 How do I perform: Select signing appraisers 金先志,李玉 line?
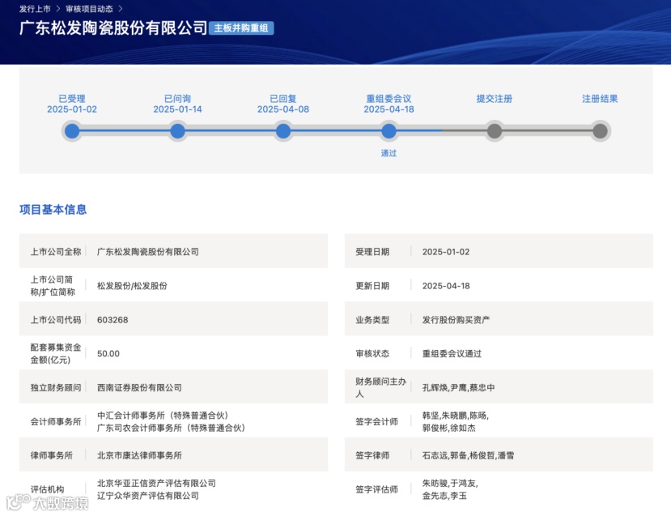coord(444,496)
